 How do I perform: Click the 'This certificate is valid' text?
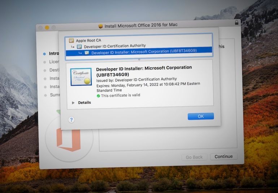pyautogui.click(x=121, y=95)
